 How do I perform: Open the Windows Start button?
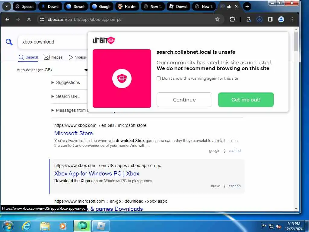[8, 226]
